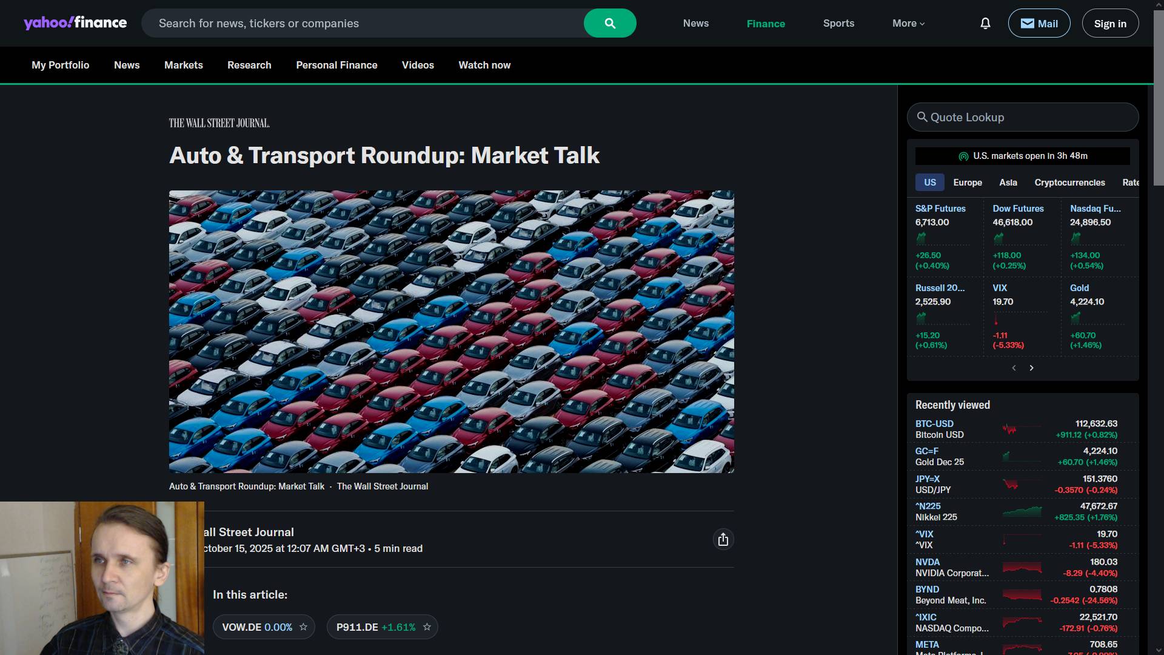Select the Cryptocurrencies markets tab
This screenshot has height=655, width=1164.
(1069, 183)
